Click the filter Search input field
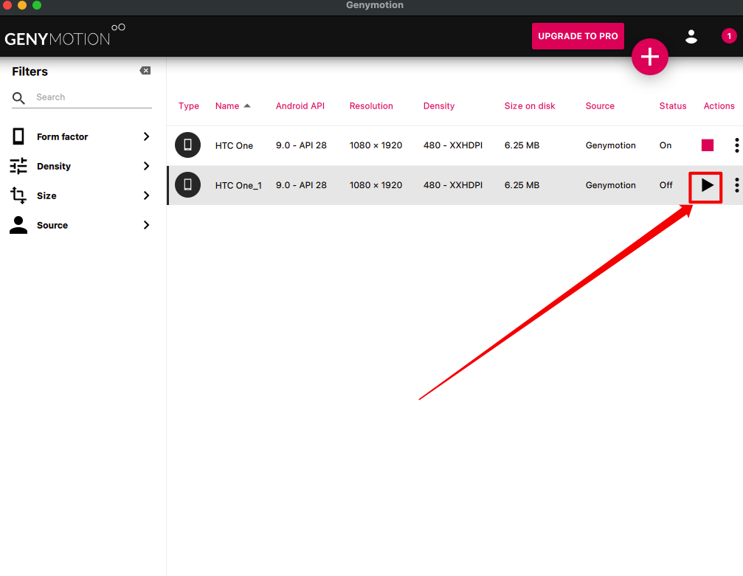The image size is (743, 576). [92, 97]
